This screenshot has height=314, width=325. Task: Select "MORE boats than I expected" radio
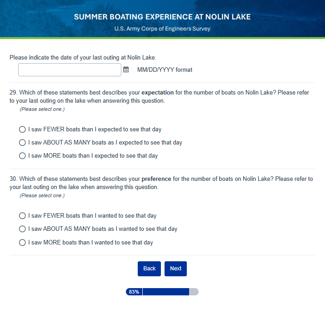(x=22, y=156)
